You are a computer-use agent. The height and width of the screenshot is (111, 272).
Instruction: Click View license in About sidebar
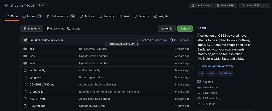click(x=208, y=87)
